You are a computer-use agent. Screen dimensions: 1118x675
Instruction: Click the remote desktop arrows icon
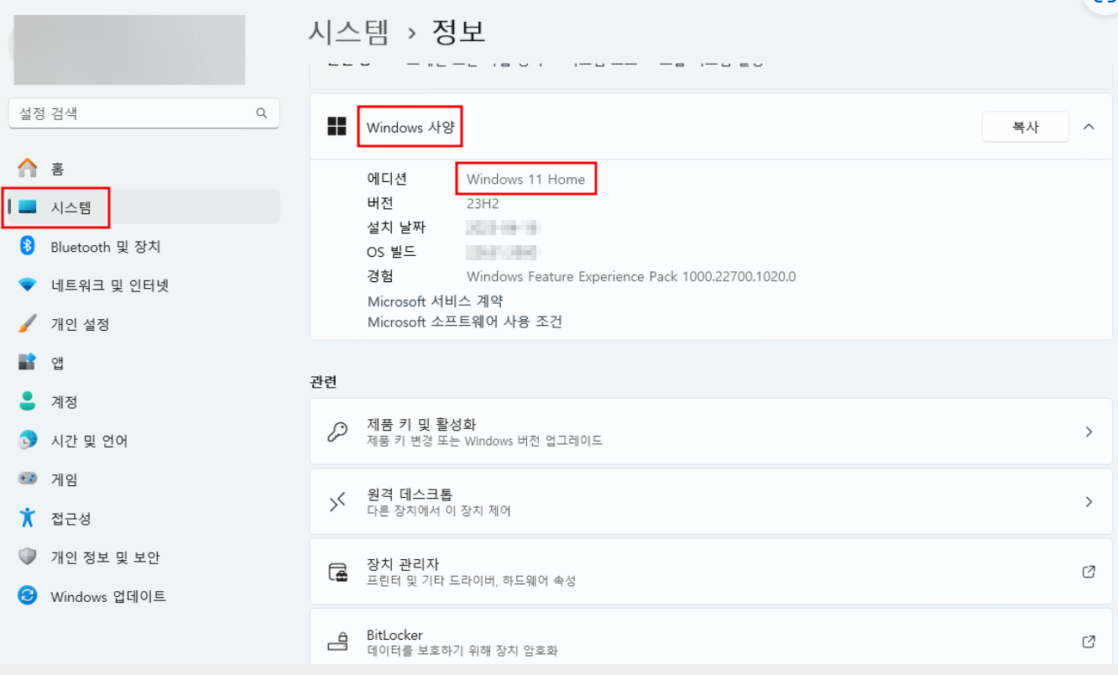click(x=337, y=502)
